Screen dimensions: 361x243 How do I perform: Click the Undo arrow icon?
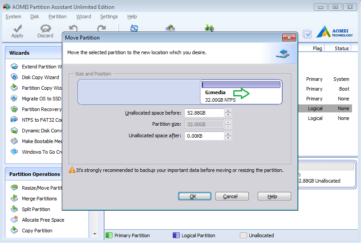(73, 28)
